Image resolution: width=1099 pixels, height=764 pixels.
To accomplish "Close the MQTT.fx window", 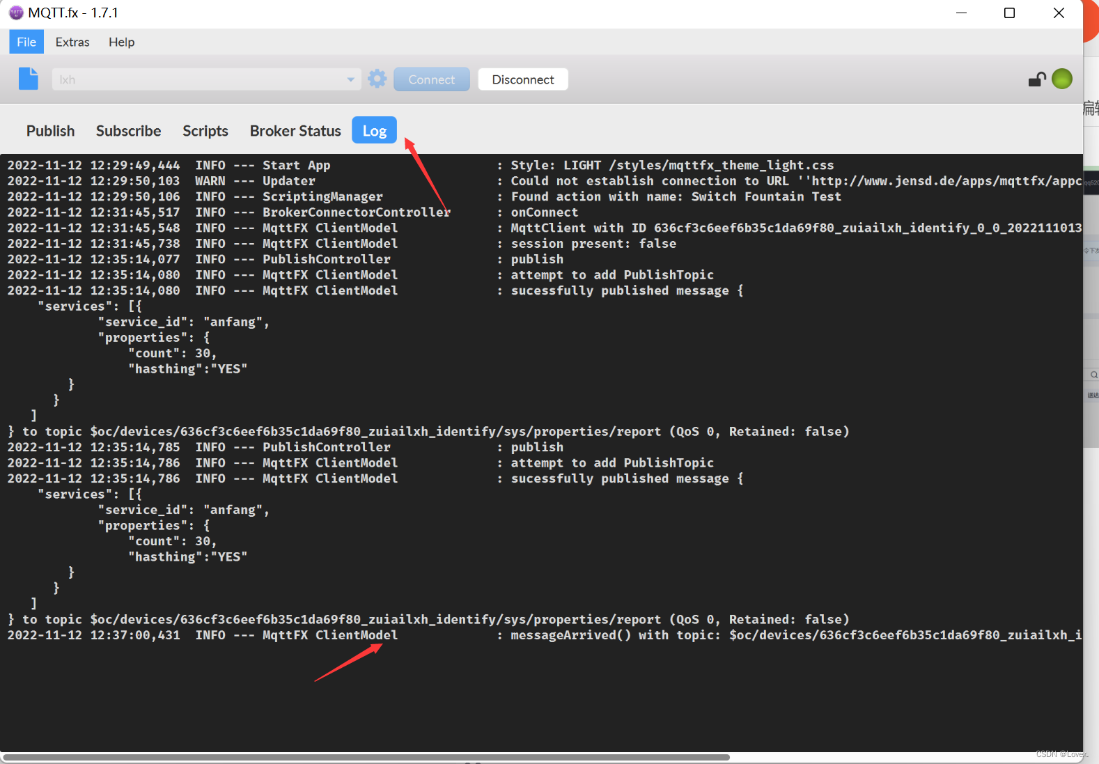I will (x=1059, y=13).
